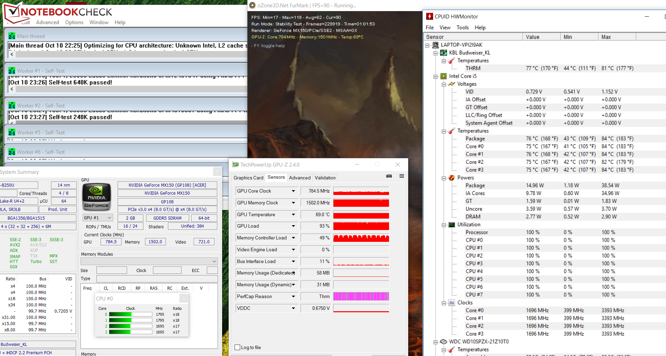Open the Prime95 Window menu
This screenshot has height=356, width=666.
(99, 22)
